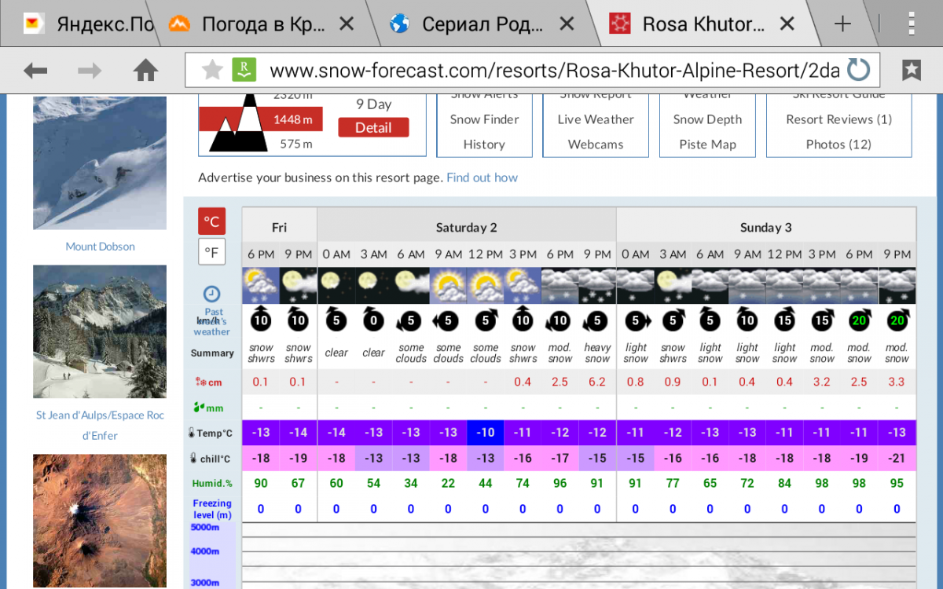Click the Sunday 12 PM wind icon showing 15
The width and height of the screenshot is (943, 589).
click(785, 320)
